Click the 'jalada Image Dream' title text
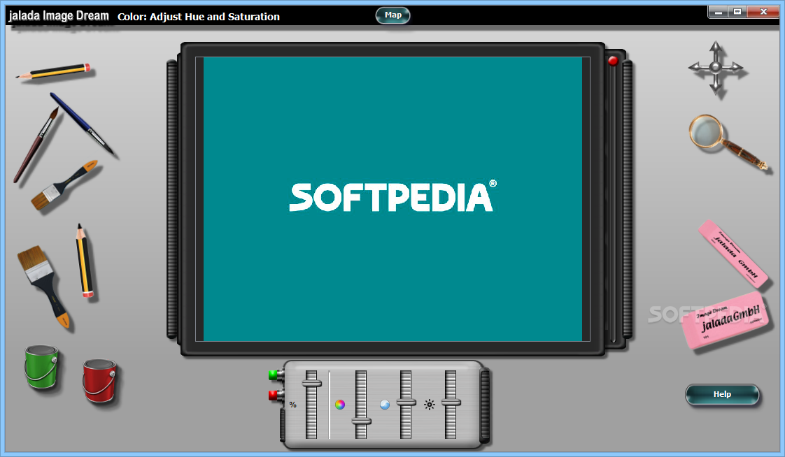The width and height of the screenshot is (785, 457). [59, 16]
